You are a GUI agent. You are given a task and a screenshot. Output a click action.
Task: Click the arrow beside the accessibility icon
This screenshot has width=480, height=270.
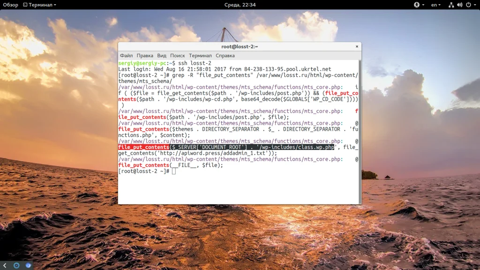[x=423, y=5]
